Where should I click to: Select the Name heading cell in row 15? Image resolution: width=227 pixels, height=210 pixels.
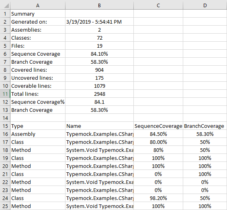pos(99,126)
